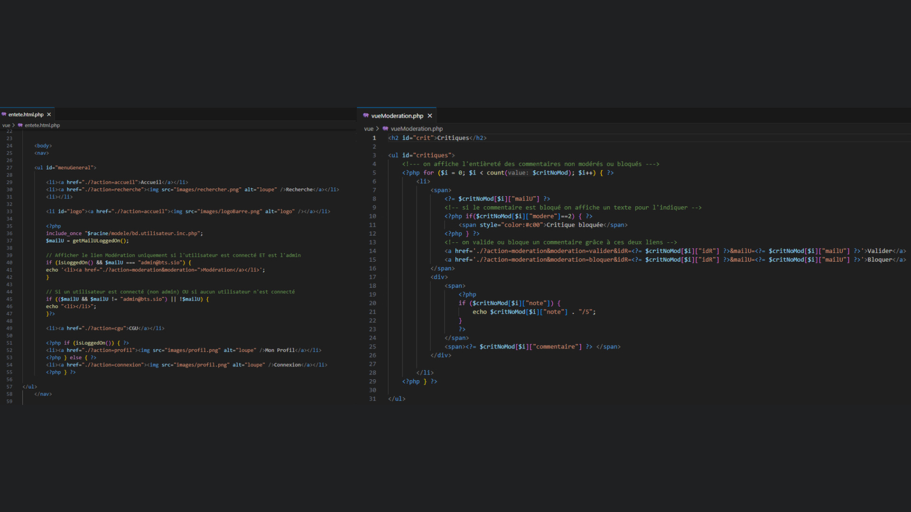
Task: Click 'echo $critNoMod[$i]["note"]' line 21
Action: coord(534,311)
